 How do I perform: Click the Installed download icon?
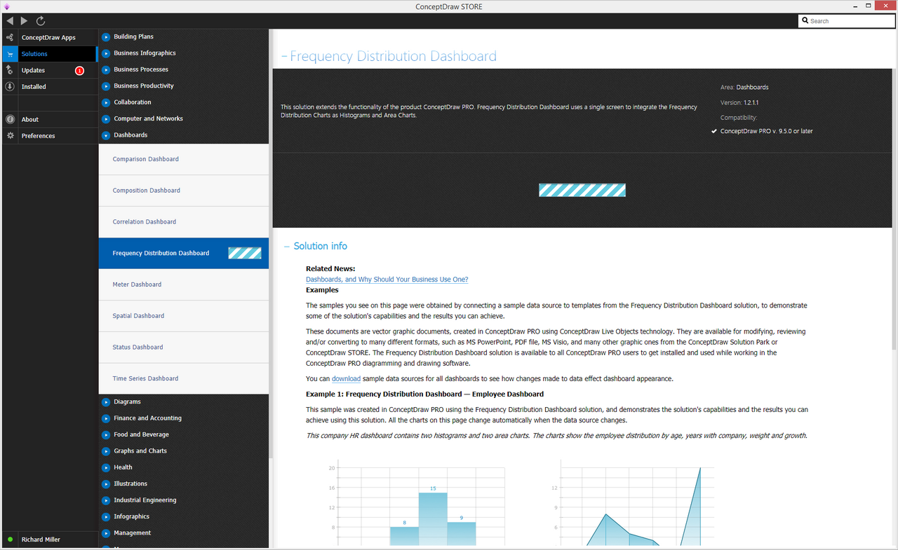tap(10, 87)
